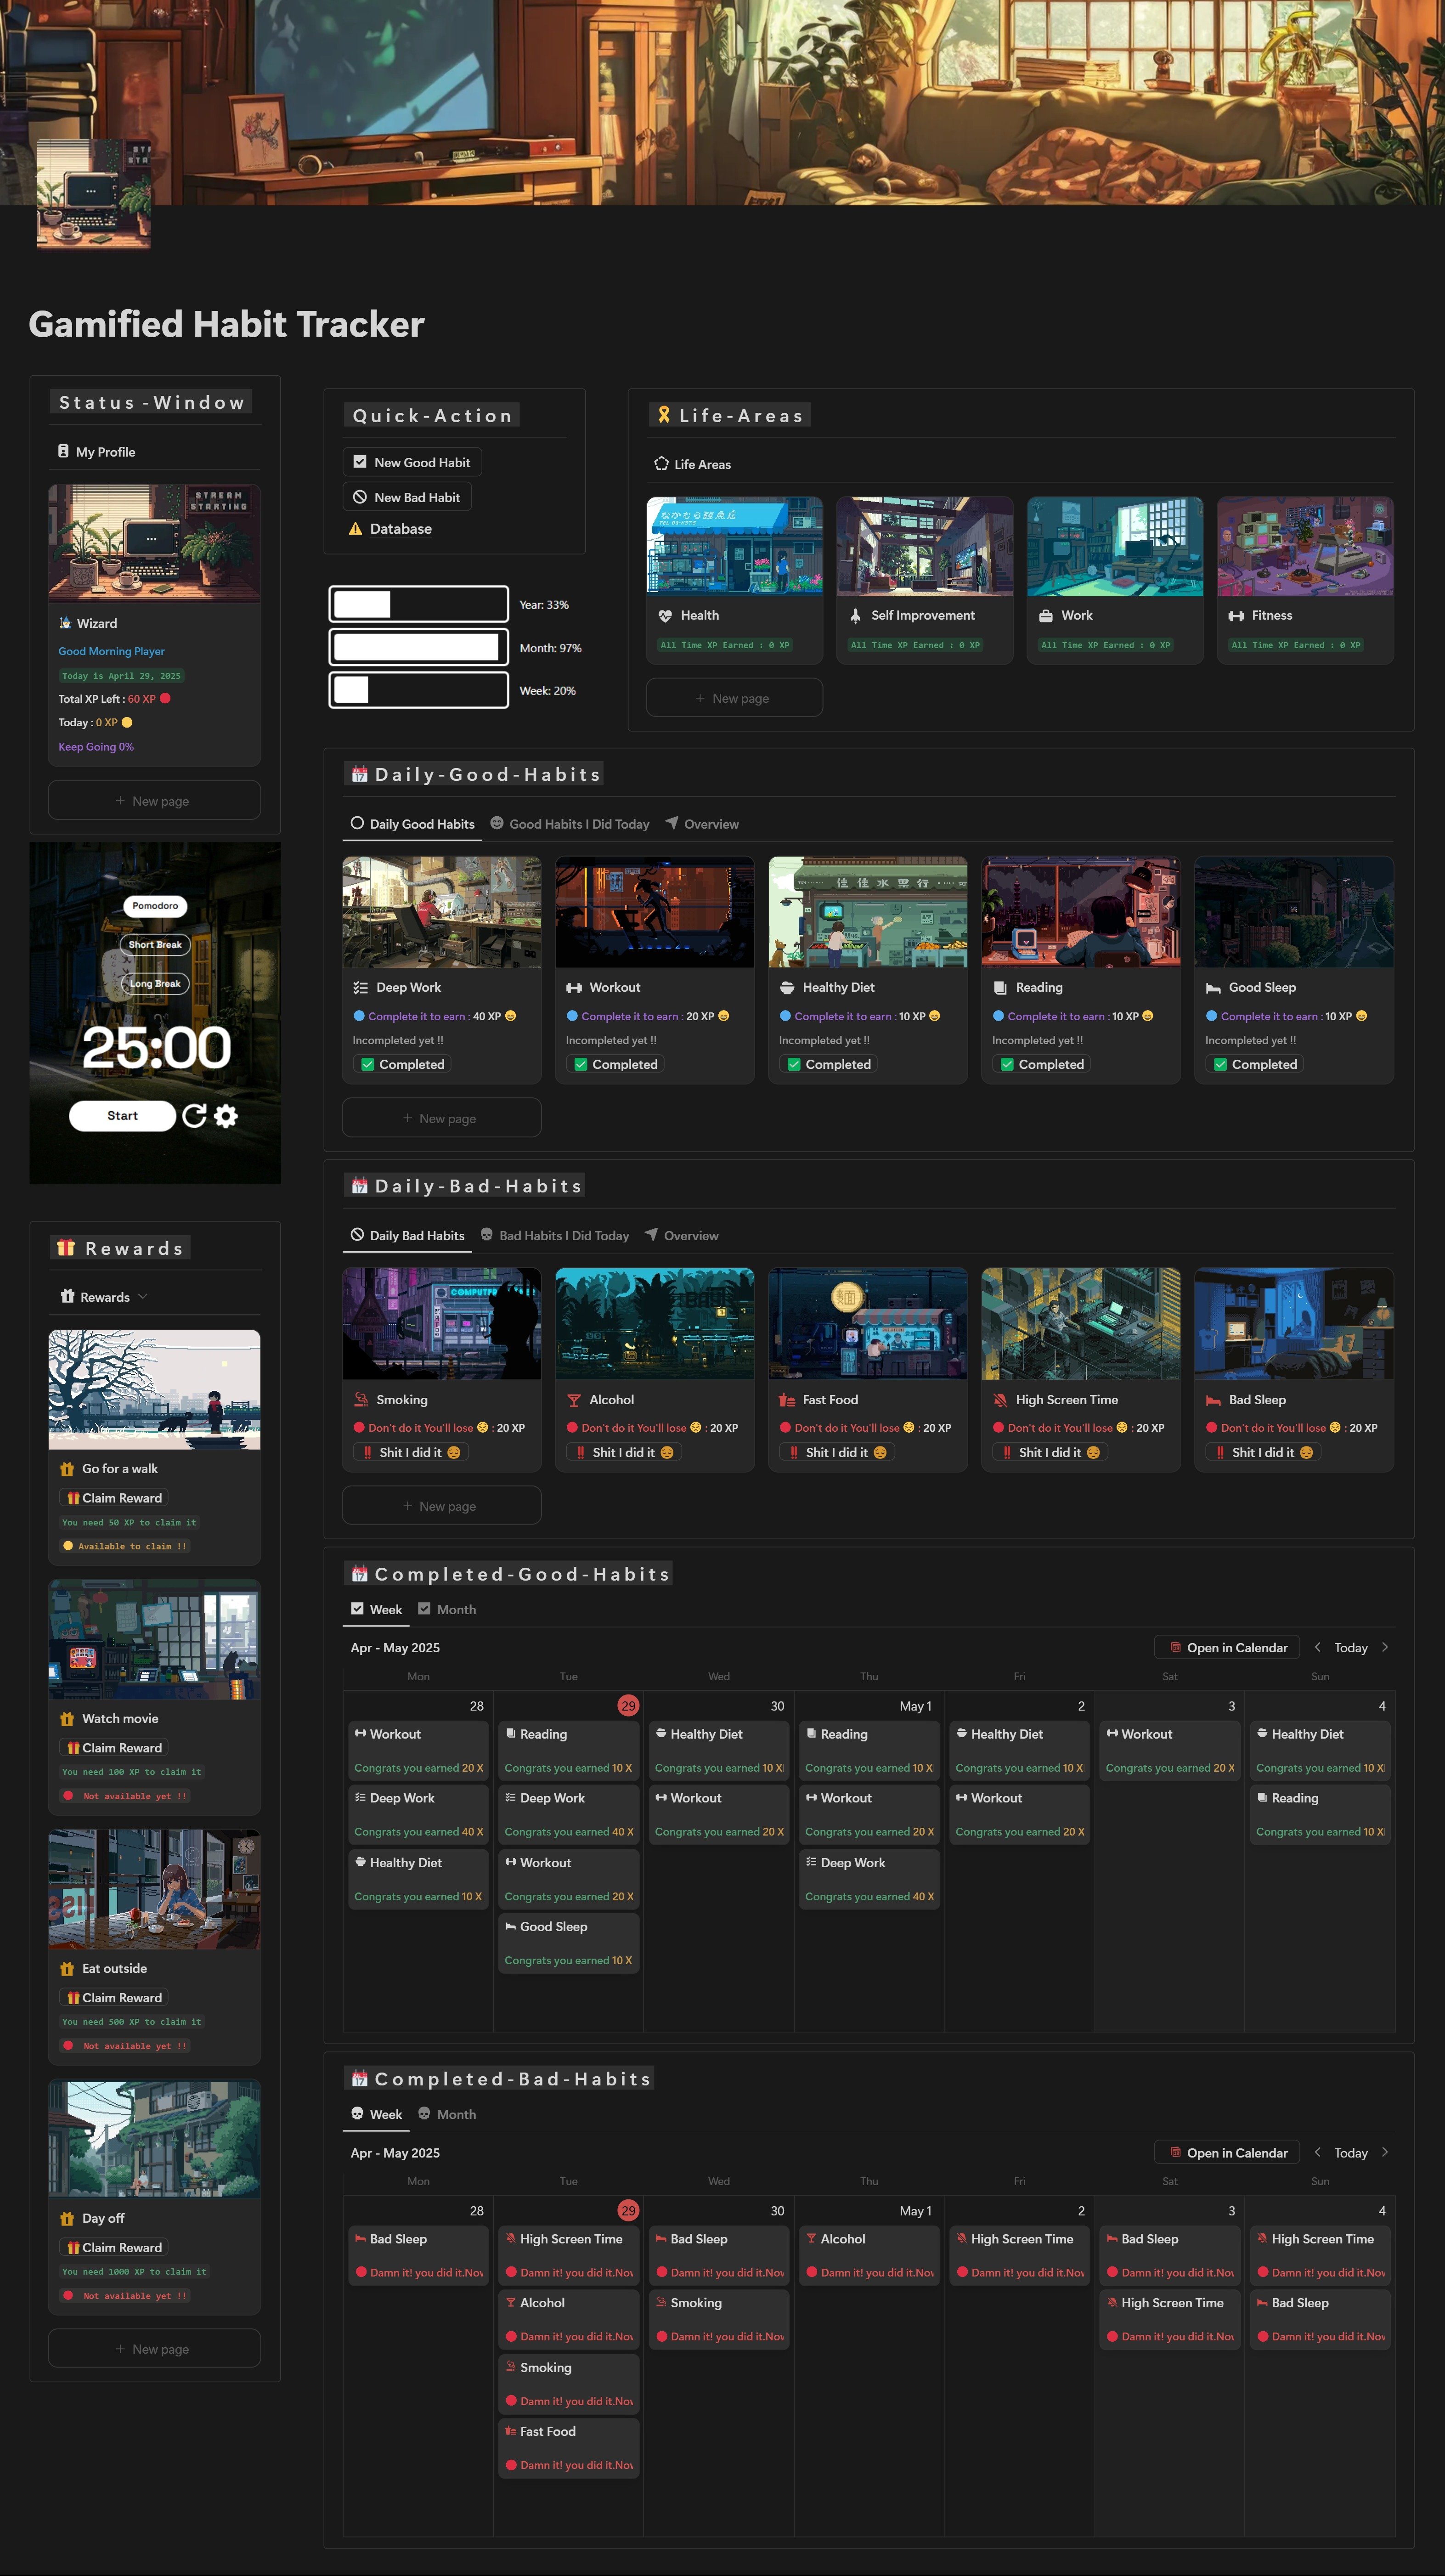Select Month tab in Completed-Bad-Habits

[447, 2114]
